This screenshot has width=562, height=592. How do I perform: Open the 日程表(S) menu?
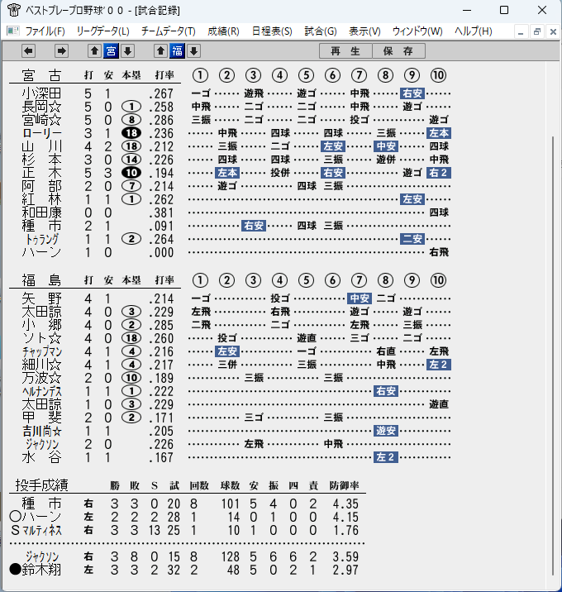(x=272, y=31)
